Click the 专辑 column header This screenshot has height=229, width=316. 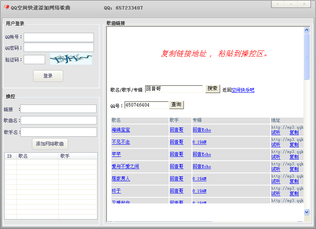[x=231, y=120]
